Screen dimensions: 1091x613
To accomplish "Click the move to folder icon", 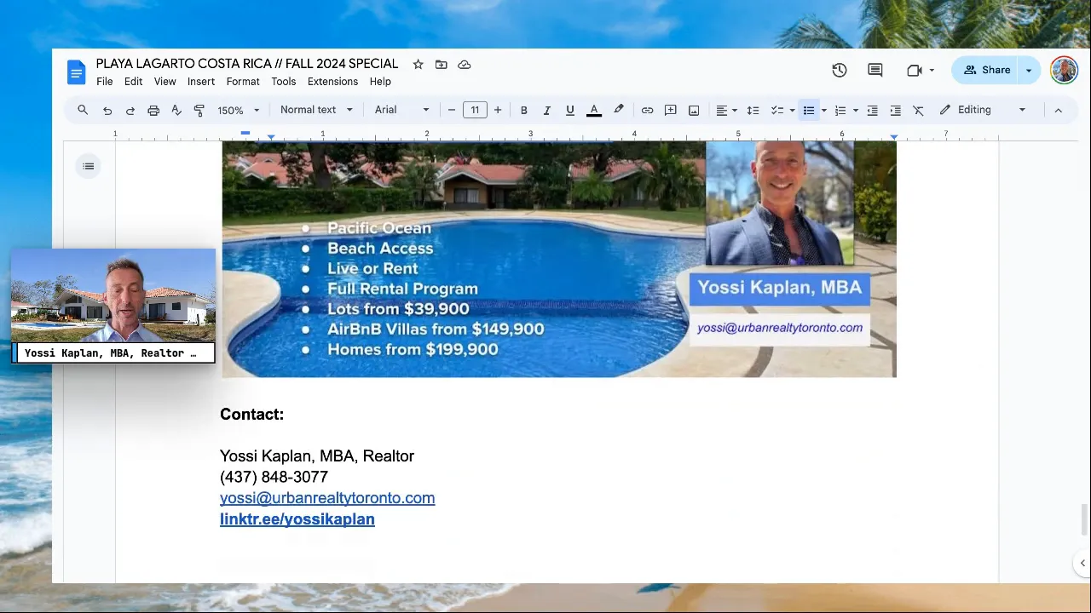I will pos(441,64).
